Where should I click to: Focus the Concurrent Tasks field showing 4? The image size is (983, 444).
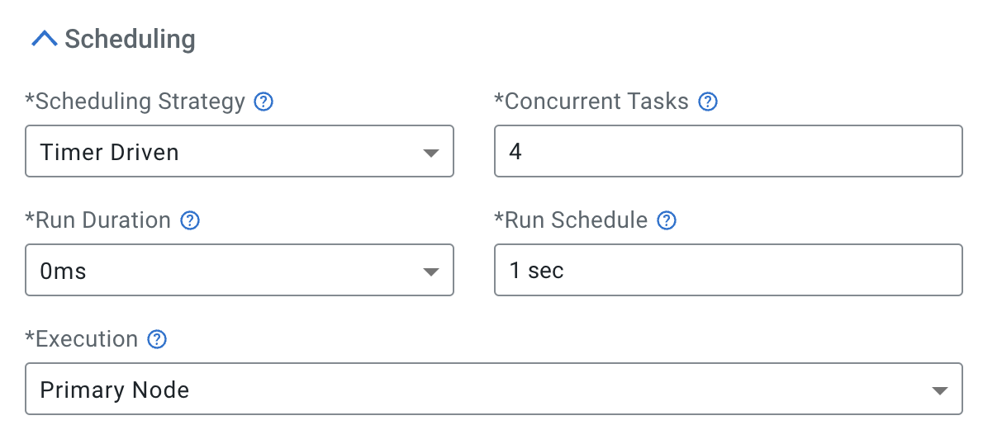[727, 152]
